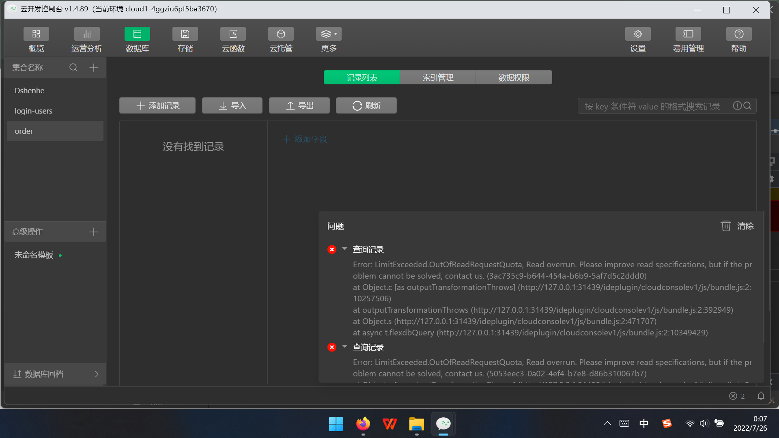The image size is (779, 438).
Task: Click the 刷新 refresh button
Action: click(366, 105)
